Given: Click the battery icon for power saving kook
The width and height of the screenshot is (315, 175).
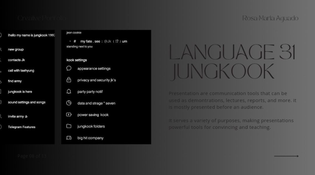Looking at the screenshot, I should [x=69, y=115].
